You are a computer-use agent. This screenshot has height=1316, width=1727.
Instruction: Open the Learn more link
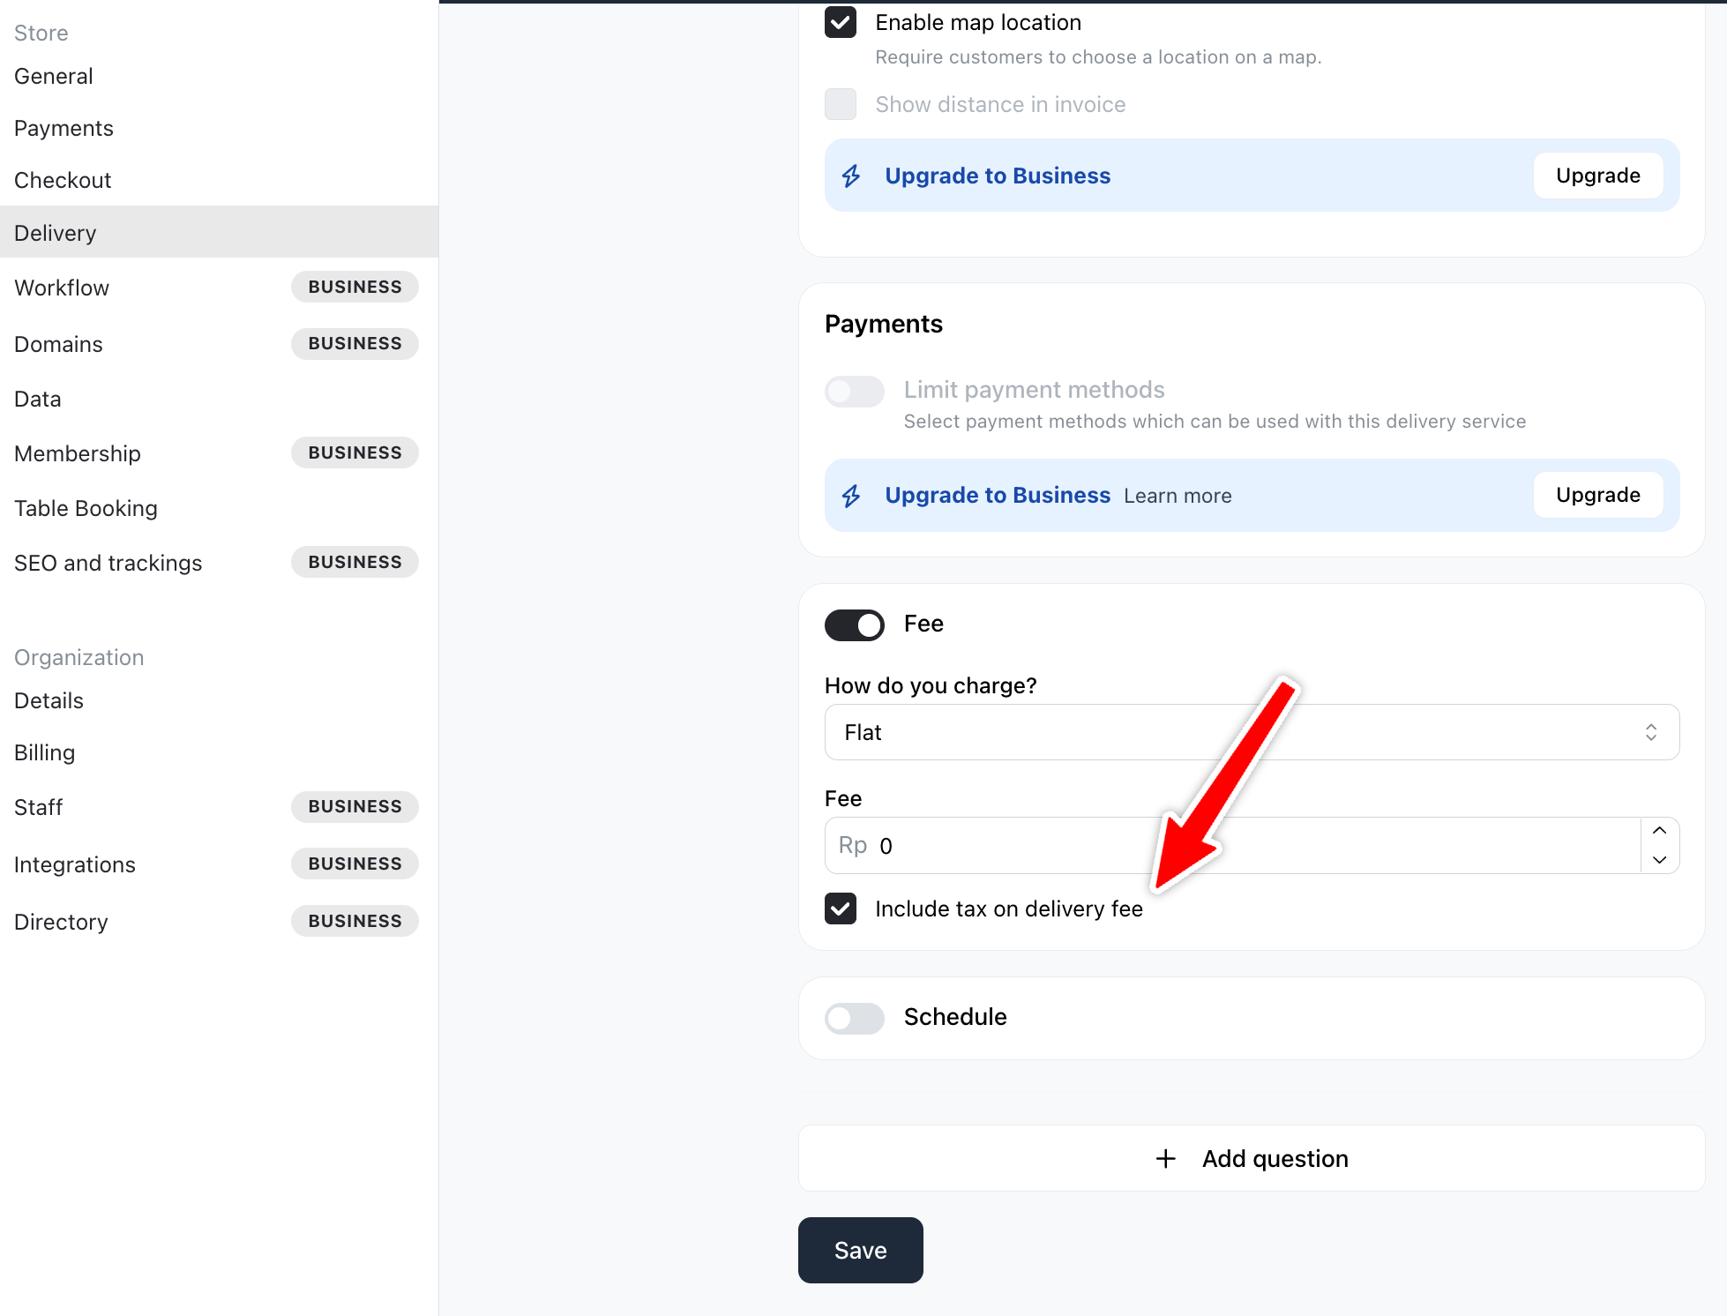(x=1177, y=497)
